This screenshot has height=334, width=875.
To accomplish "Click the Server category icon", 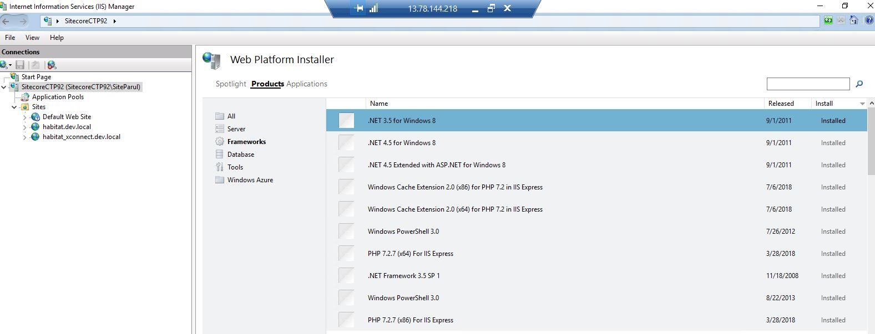I will [x=220, y=129].
